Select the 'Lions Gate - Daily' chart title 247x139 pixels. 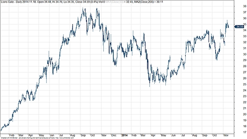[12, 2]
